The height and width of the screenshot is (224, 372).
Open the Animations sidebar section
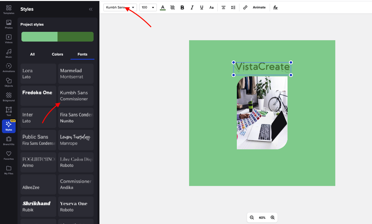coord(9,68)
